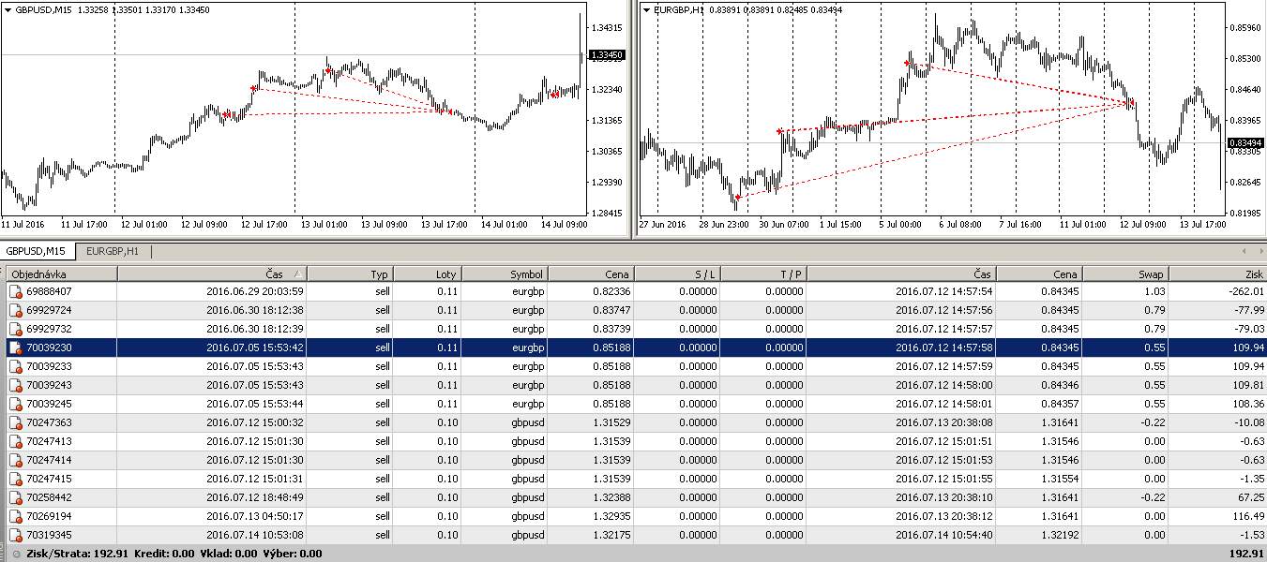Click the 0.83494 price label on EURGBP chart

point(1245,142)
